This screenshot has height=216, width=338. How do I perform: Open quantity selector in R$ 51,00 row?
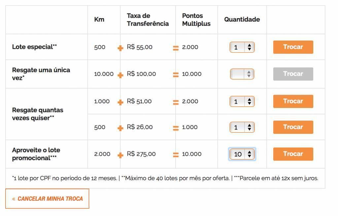click(x=242, y=101)
